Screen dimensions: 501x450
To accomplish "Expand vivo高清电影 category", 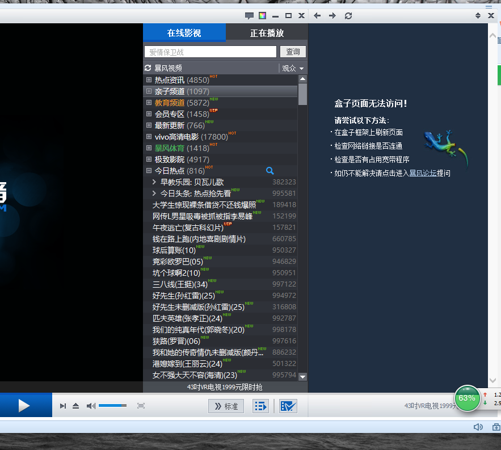I will (x=149, y=136).
